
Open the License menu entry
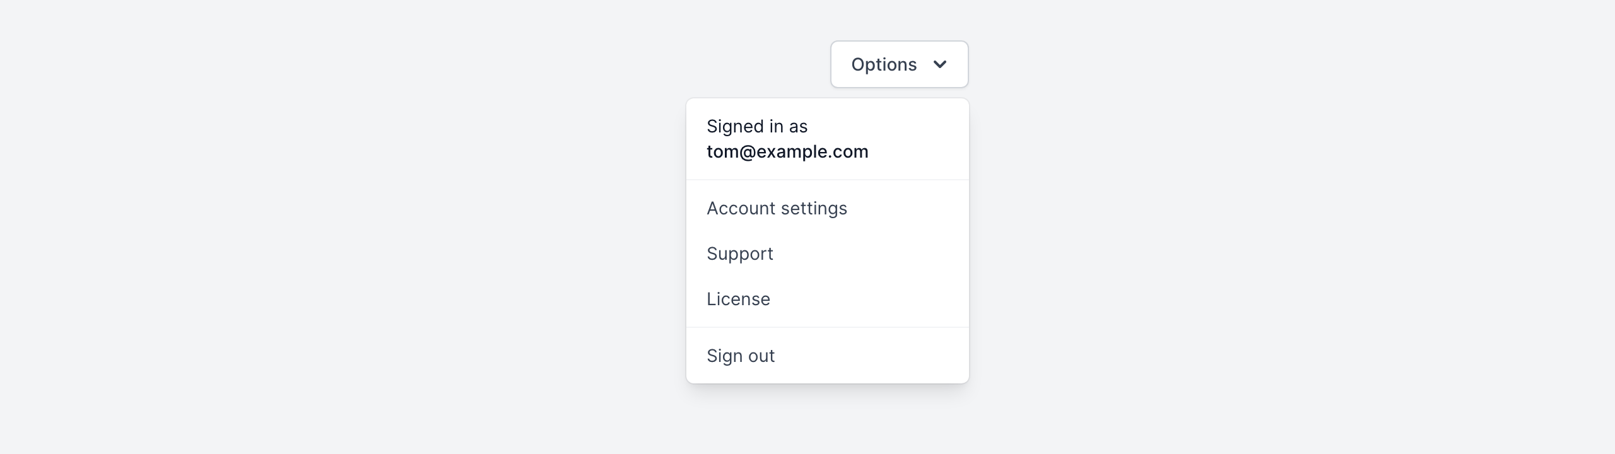click(738, 299)
